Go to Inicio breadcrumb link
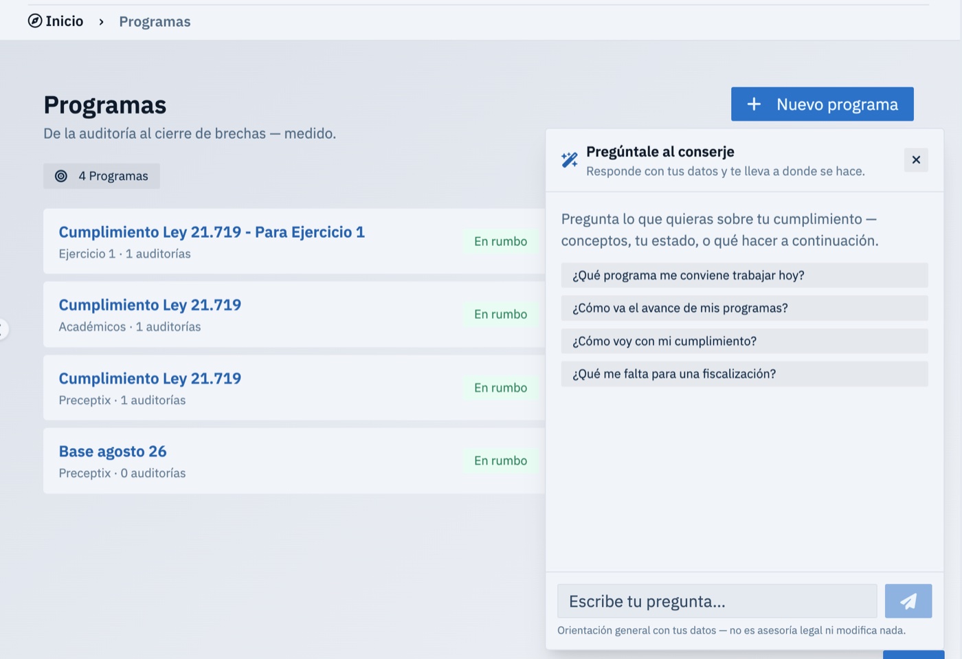 click(x=56, y=21)
